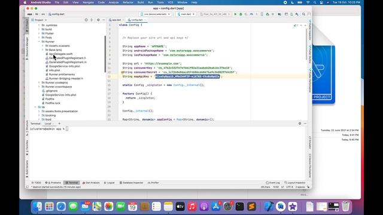The width and height of the screenshot is (383, 215).
Task: Add a new terminal session with plus icon
Action: pos(59,124)
